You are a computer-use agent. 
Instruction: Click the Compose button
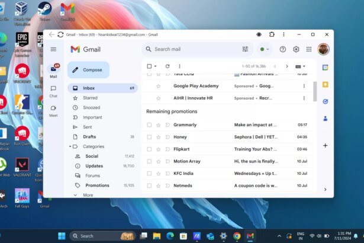88,70
